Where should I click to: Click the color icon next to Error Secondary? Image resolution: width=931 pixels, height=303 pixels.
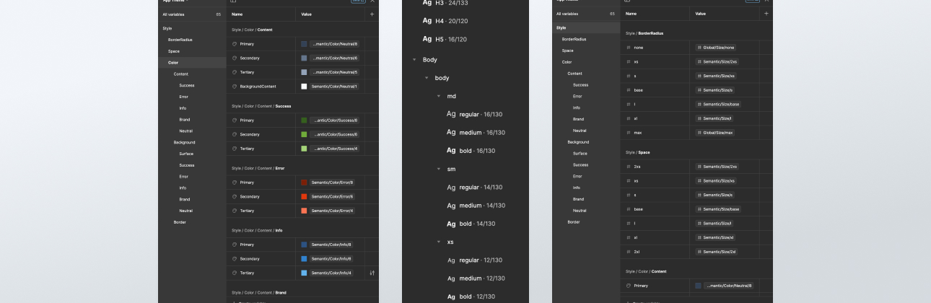235,197
